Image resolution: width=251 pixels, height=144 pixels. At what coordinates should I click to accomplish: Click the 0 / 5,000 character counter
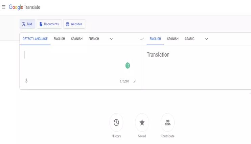point(124,81)
